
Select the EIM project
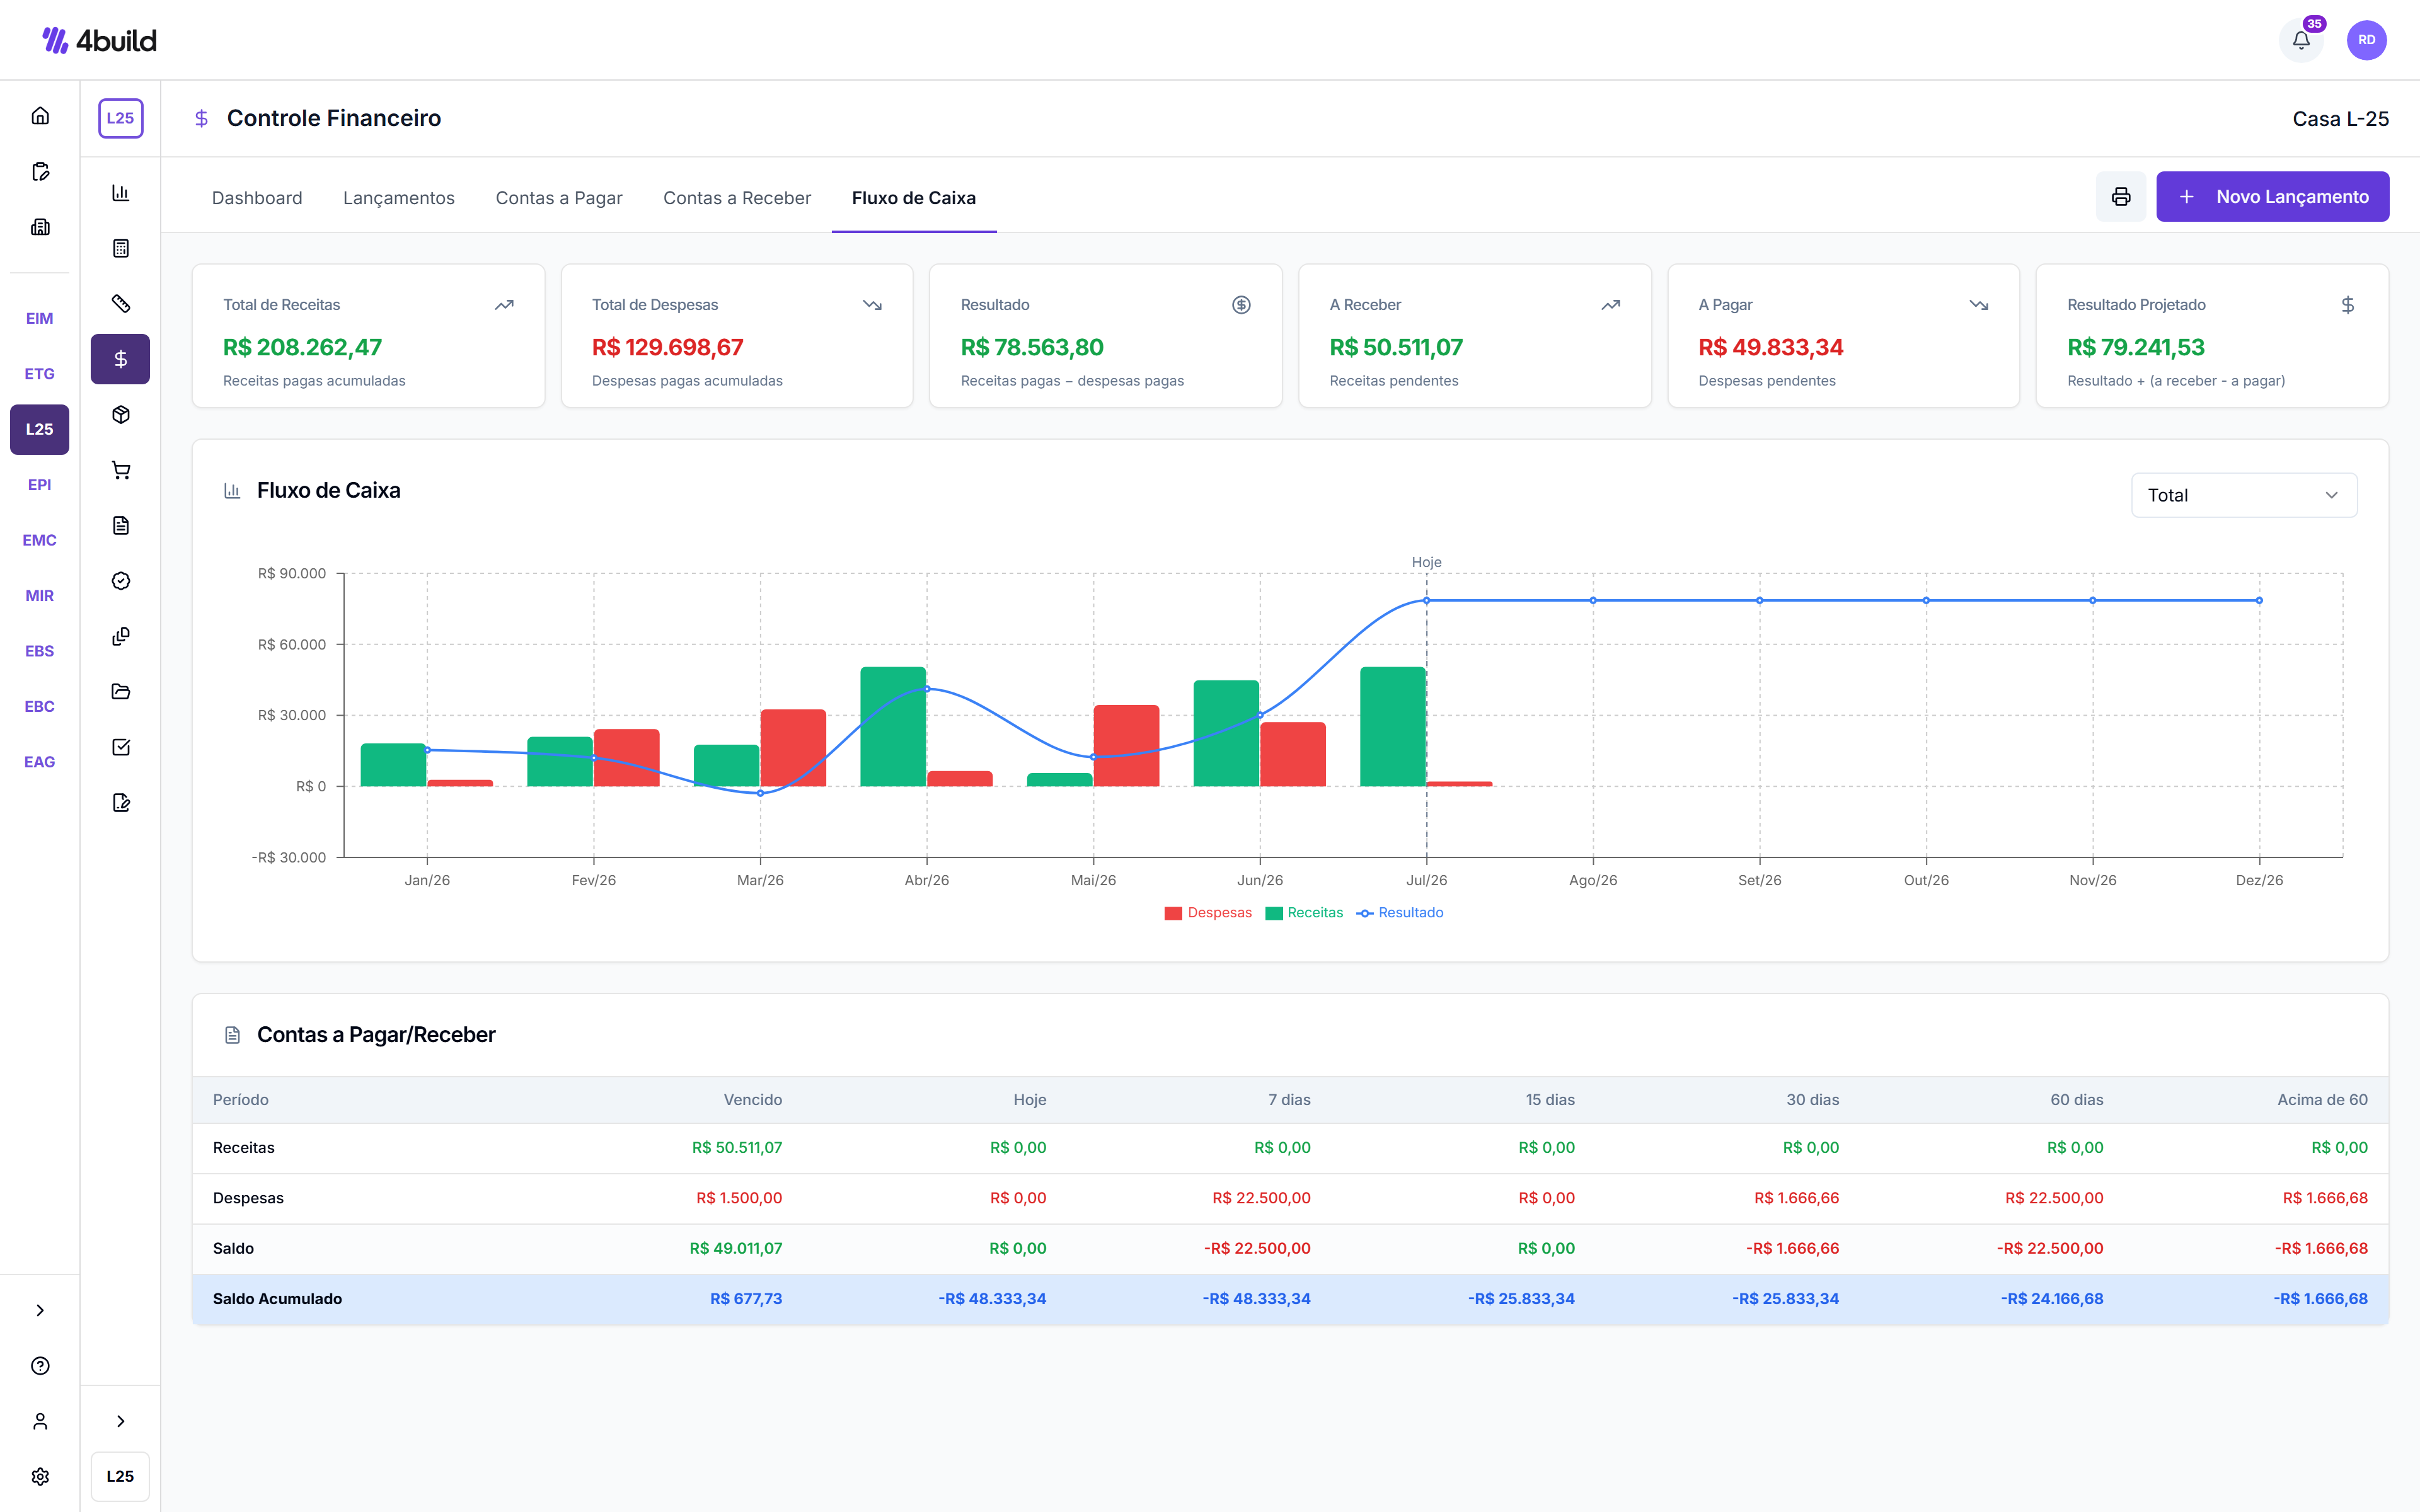pos(40,318)
